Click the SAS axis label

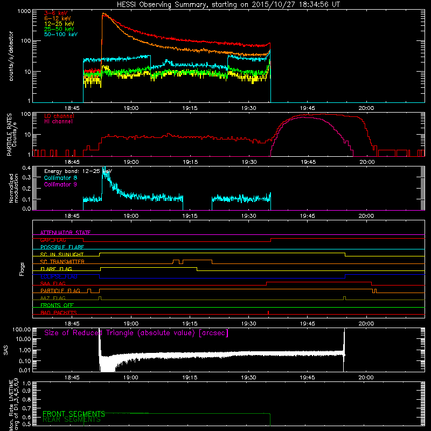tap(6, 350)
